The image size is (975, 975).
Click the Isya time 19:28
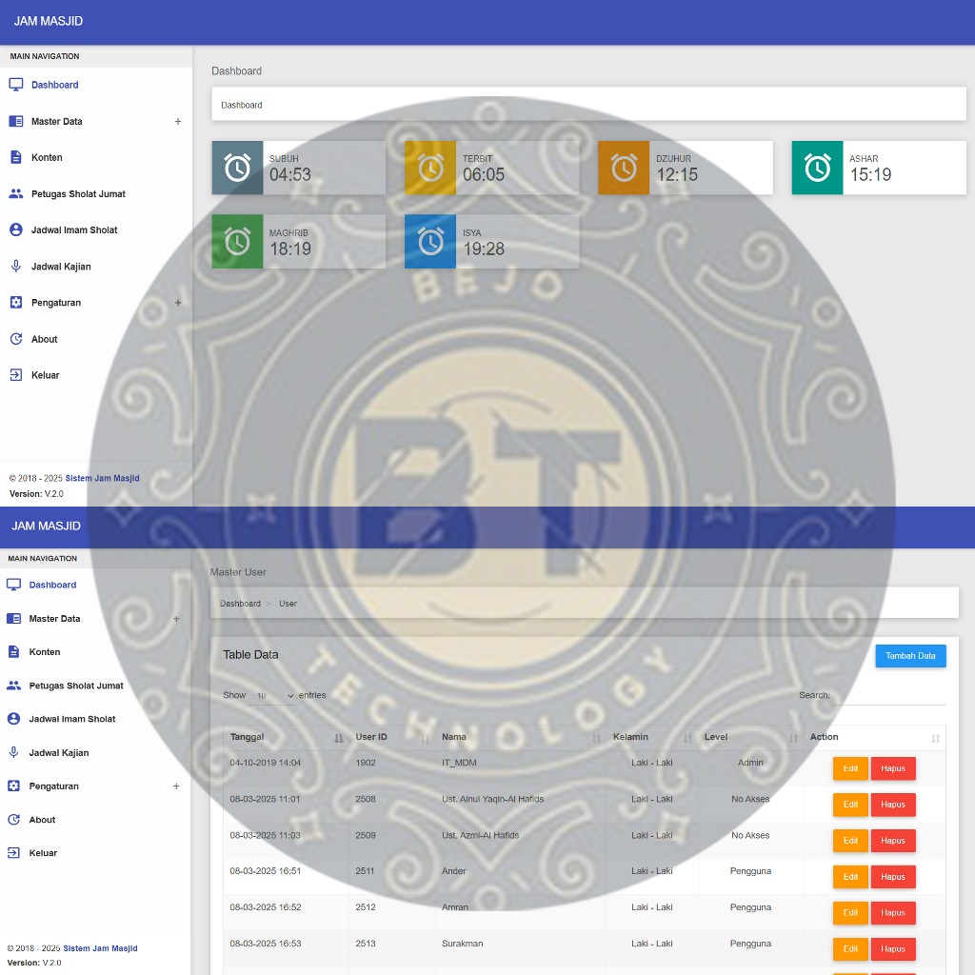(x=484, y=249)
